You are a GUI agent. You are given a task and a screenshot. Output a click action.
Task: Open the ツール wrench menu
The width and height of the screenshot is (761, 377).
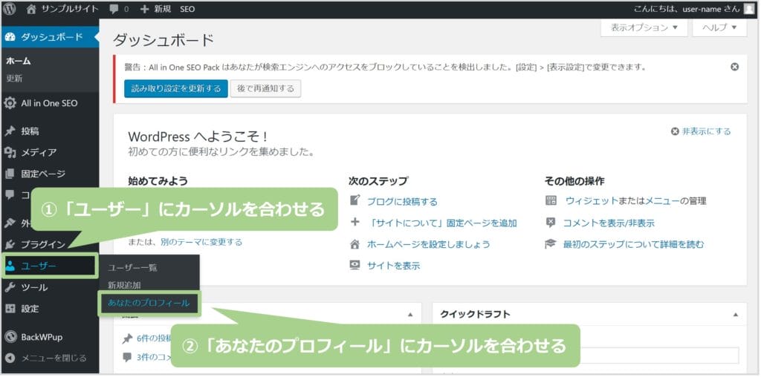coord(50,287)
